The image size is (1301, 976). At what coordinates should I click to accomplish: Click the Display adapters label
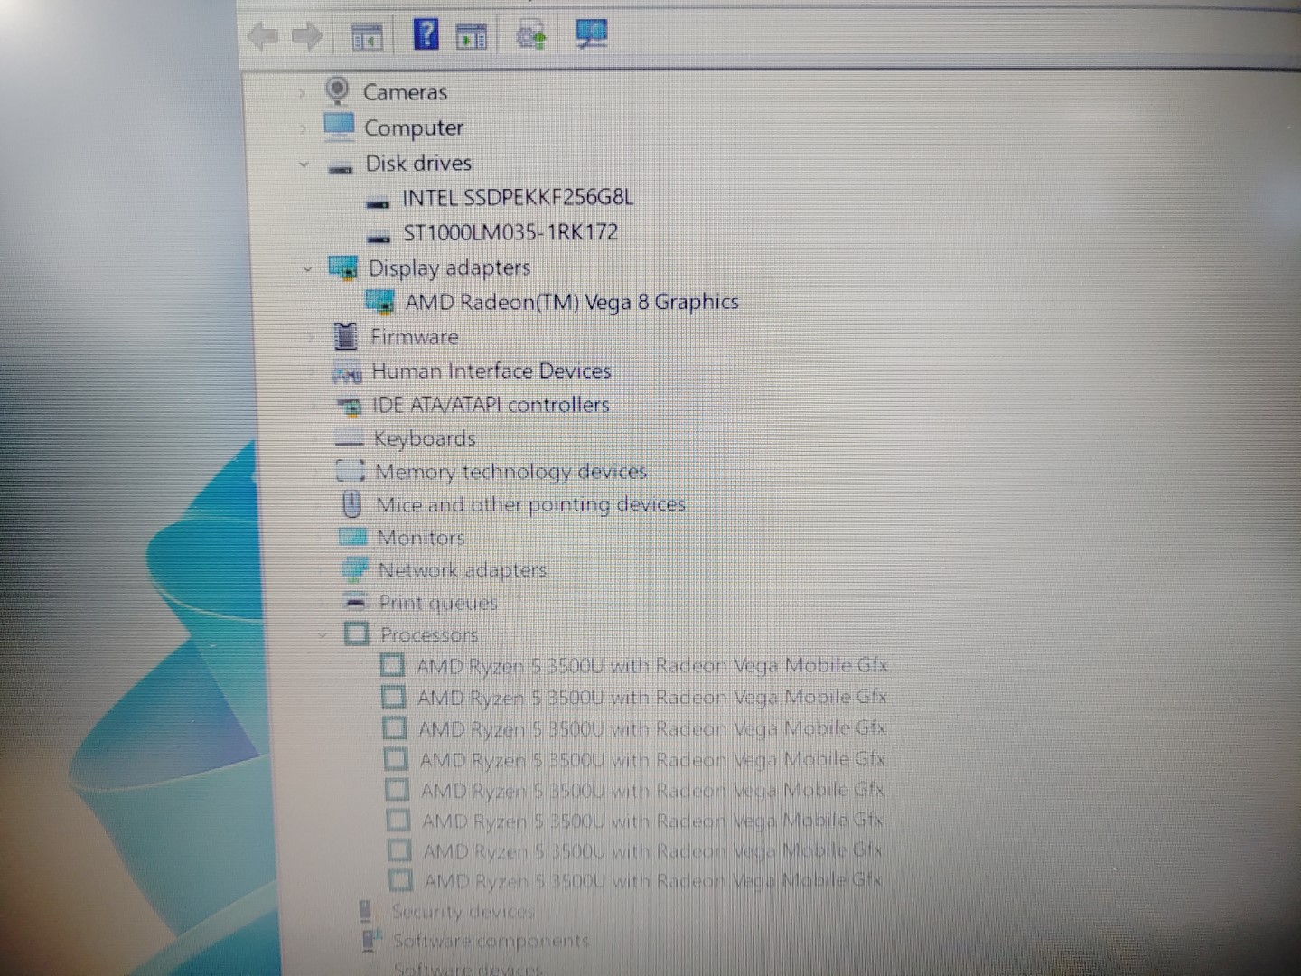pyautogui.click(x=449, y=267)
